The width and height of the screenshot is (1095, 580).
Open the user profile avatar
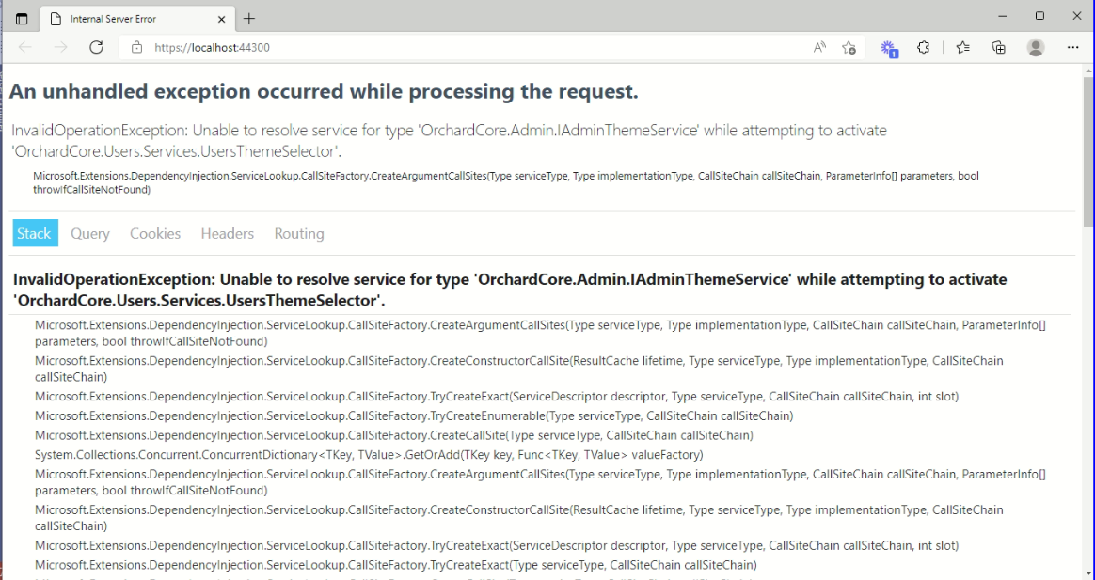(x=1036, y=47)
